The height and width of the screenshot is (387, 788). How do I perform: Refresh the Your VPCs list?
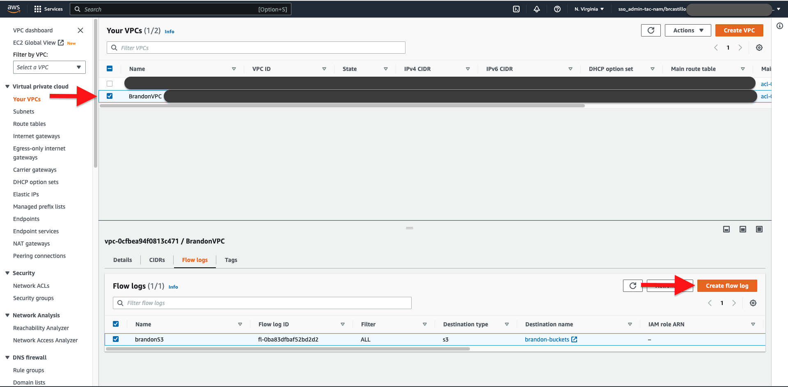tap(651, 30)
